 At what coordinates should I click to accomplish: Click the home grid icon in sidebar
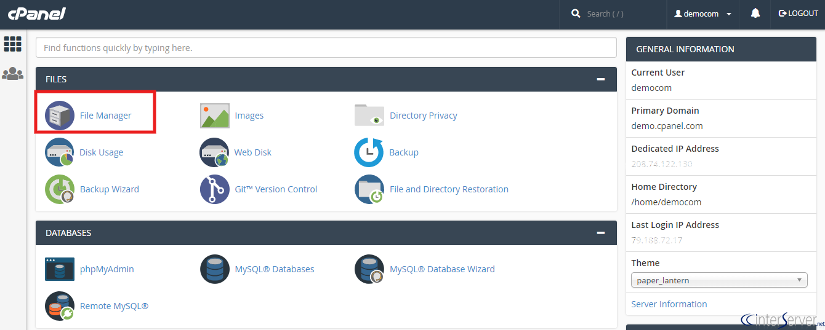pos(12,44)
